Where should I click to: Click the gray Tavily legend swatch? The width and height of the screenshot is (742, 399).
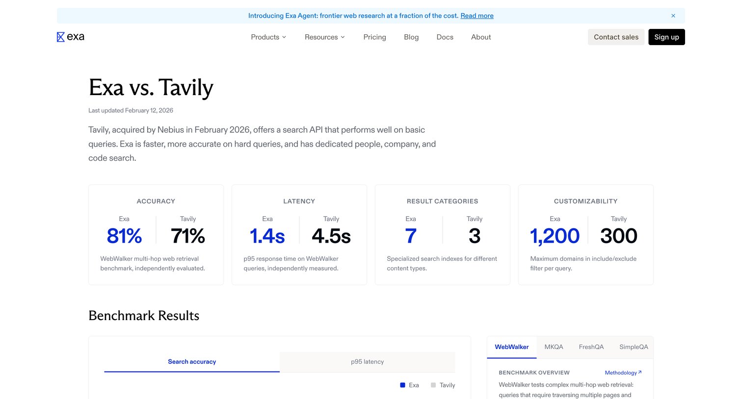[x=433, y=385]
